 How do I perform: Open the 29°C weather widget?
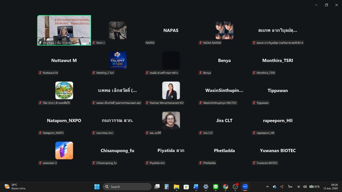coord(15,186)
